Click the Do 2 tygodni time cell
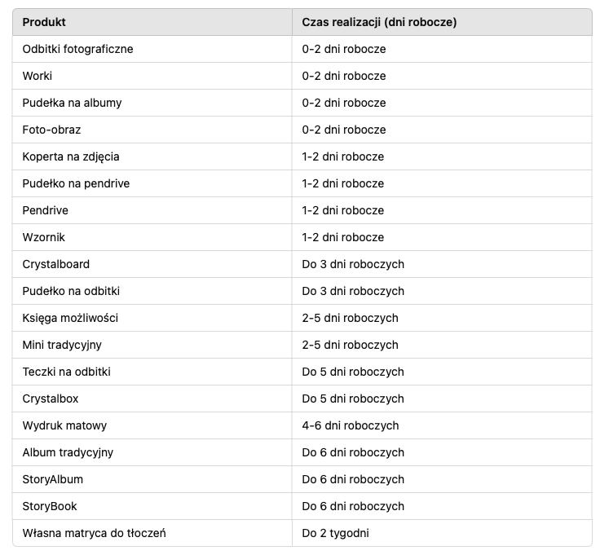Screen dimensions: 600x555 tap(335, 533)
